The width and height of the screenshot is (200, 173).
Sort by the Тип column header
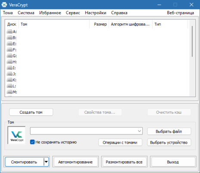[x=170, y=24]
